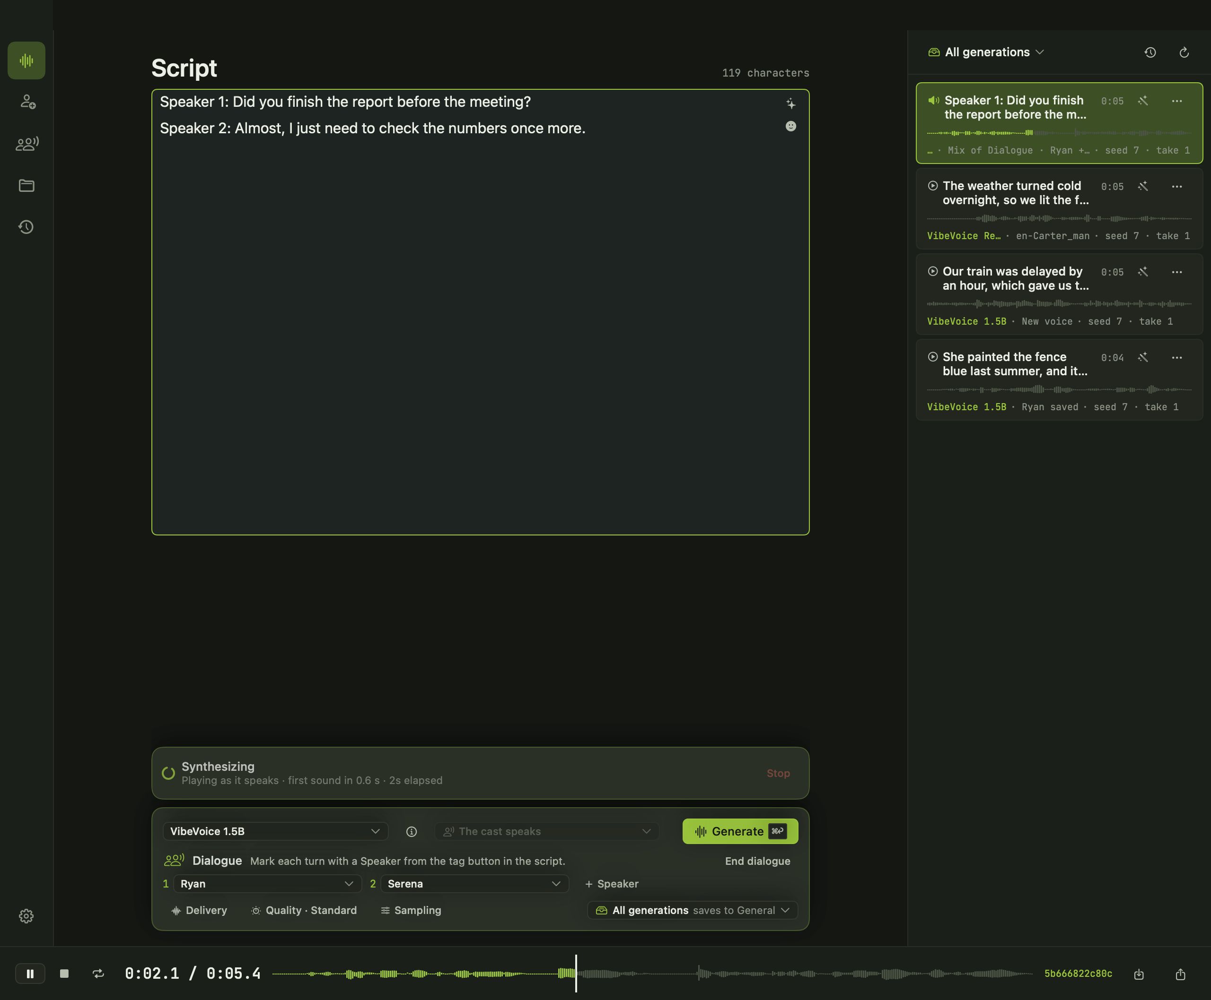Click the Generate button
This screenshot has width=1211, height=1000.
(x=740, y=831)
